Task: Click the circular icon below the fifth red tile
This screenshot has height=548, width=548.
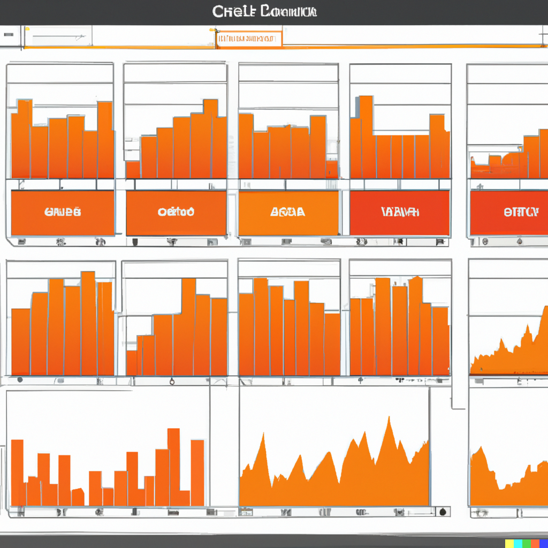Action: [x=485, y=241]
